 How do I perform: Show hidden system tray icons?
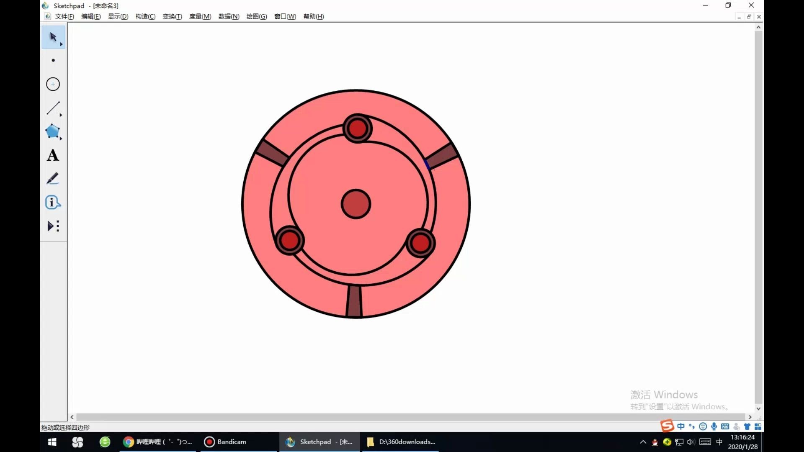pyautogui.click(x=643, y=442)
